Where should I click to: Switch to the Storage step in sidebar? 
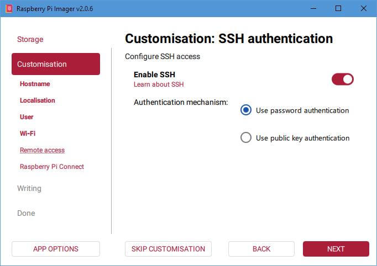click(x=30, y=39)
